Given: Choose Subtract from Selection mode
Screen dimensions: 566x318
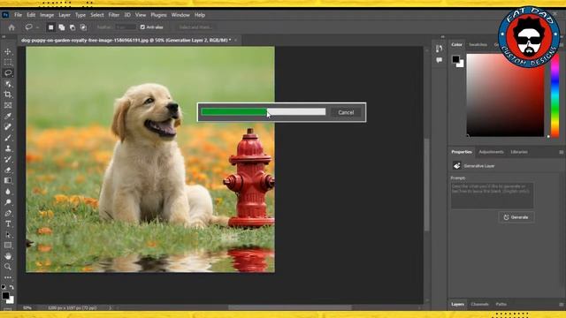Looking at the screenshot, I should click(73, 27).
